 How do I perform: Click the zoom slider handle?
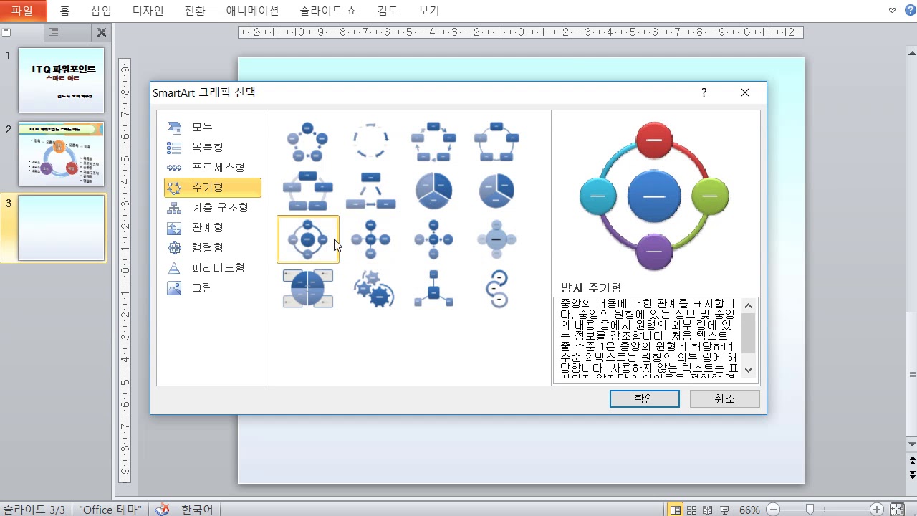pos(810,510)
